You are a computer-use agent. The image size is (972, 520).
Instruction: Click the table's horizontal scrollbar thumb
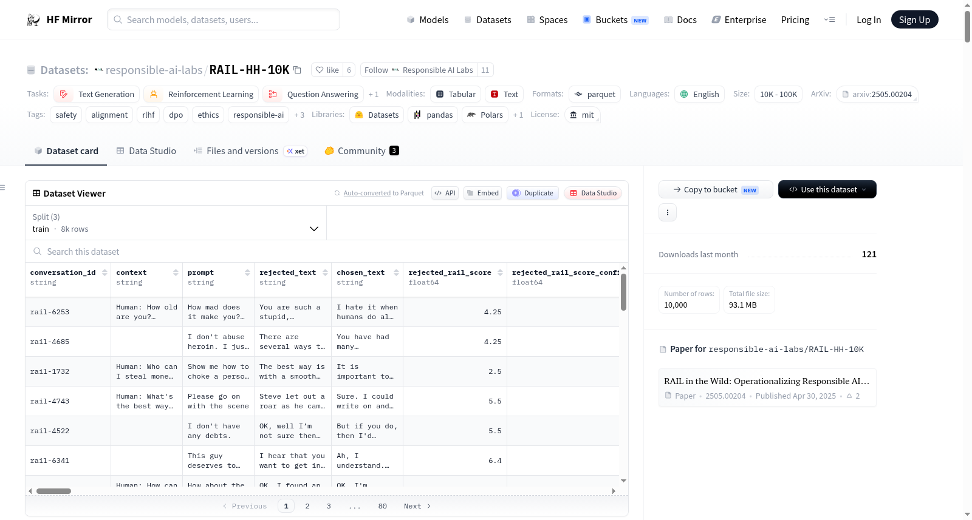tap(53, 491)
